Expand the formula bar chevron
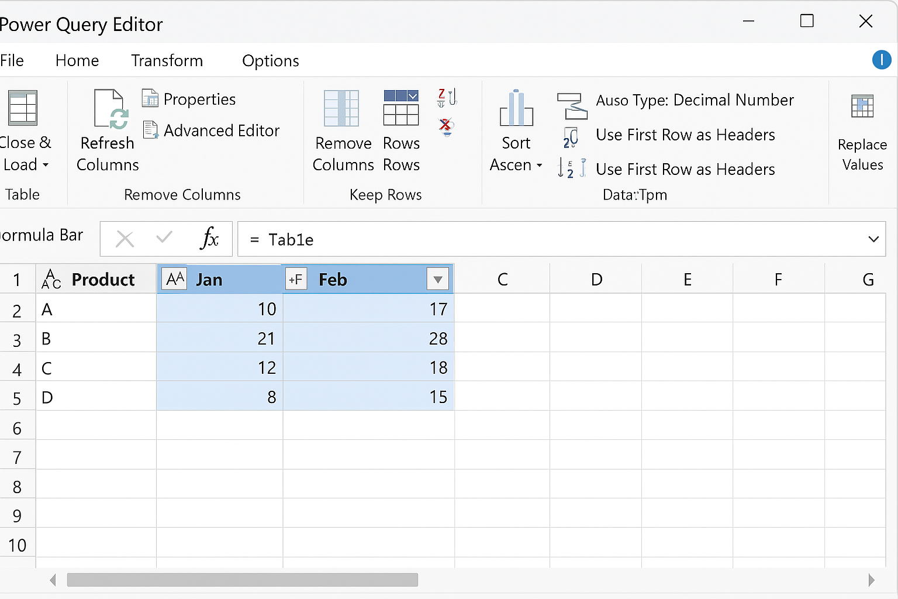This screenshot has height=599, width=898. (873, 239)
